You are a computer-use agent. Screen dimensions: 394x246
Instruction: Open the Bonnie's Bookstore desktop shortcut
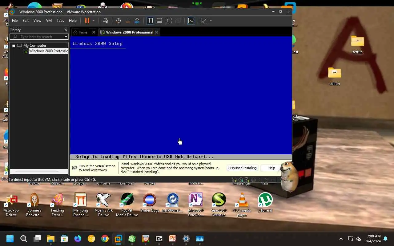click(x=34, y=204)
